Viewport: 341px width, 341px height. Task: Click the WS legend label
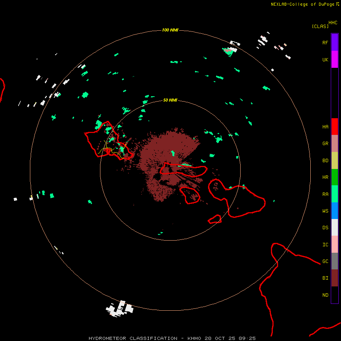click(325, 211)
